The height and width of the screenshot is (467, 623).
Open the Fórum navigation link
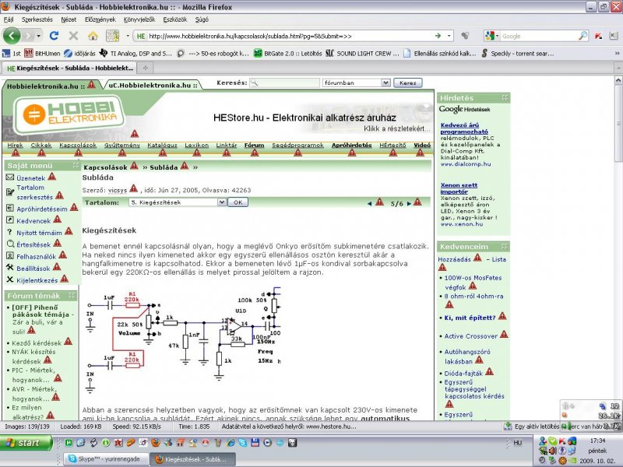click(255, 146)
